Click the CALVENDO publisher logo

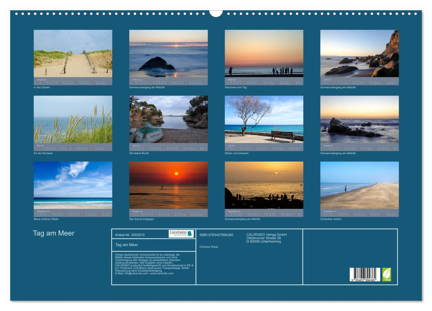click(x=182, y=233)
